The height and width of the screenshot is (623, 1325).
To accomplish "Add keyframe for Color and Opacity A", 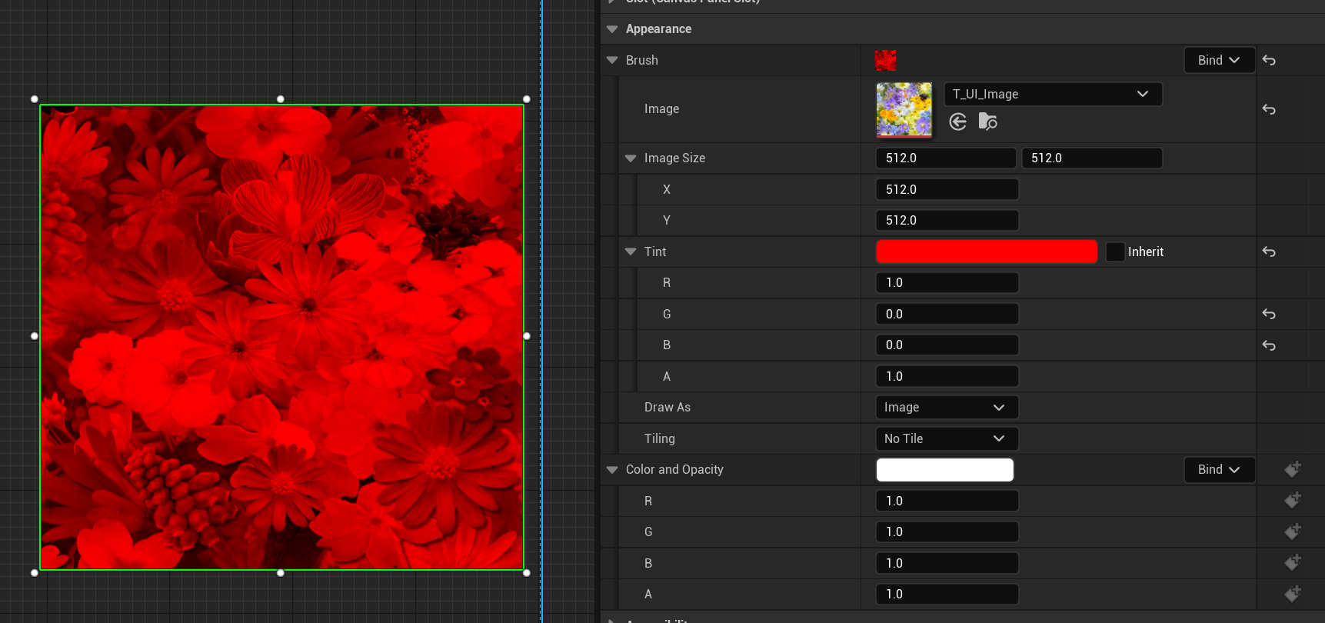I will (1293, 594).
